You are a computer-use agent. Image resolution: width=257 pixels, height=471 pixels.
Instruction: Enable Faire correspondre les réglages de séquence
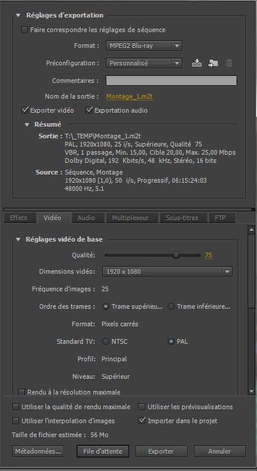(24, 30)
